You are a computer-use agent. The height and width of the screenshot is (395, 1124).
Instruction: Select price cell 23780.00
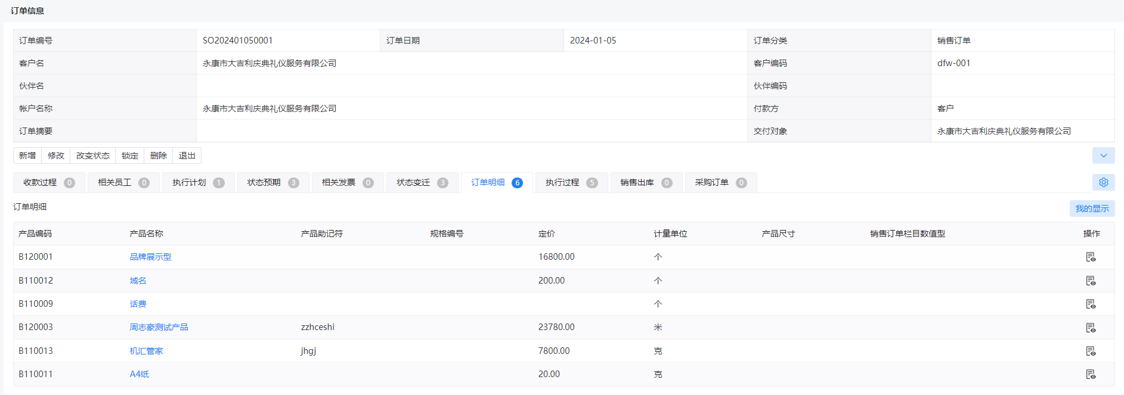click(x=556, y=327)
